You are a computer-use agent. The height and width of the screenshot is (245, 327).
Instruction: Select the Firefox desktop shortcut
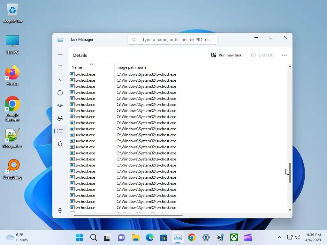tap(12, 75)
